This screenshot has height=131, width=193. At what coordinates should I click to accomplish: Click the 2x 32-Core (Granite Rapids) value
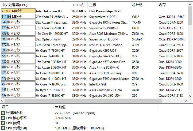click(75, 113)
